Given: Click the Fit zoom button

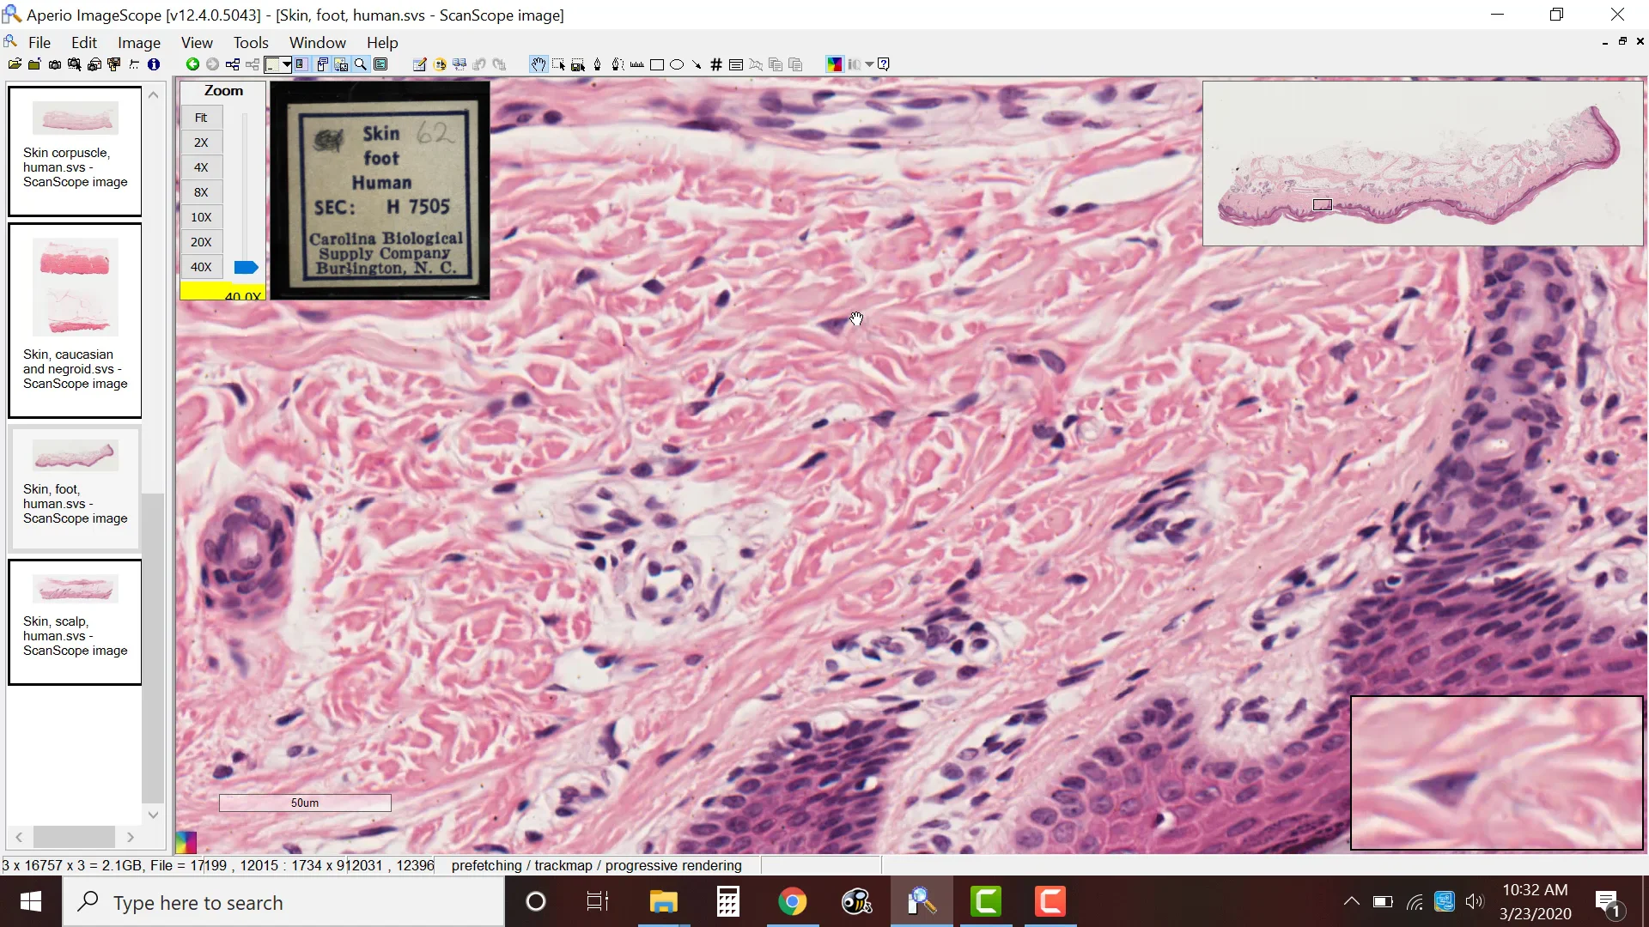Looking at the screenshot, I should tap(201, 118).
